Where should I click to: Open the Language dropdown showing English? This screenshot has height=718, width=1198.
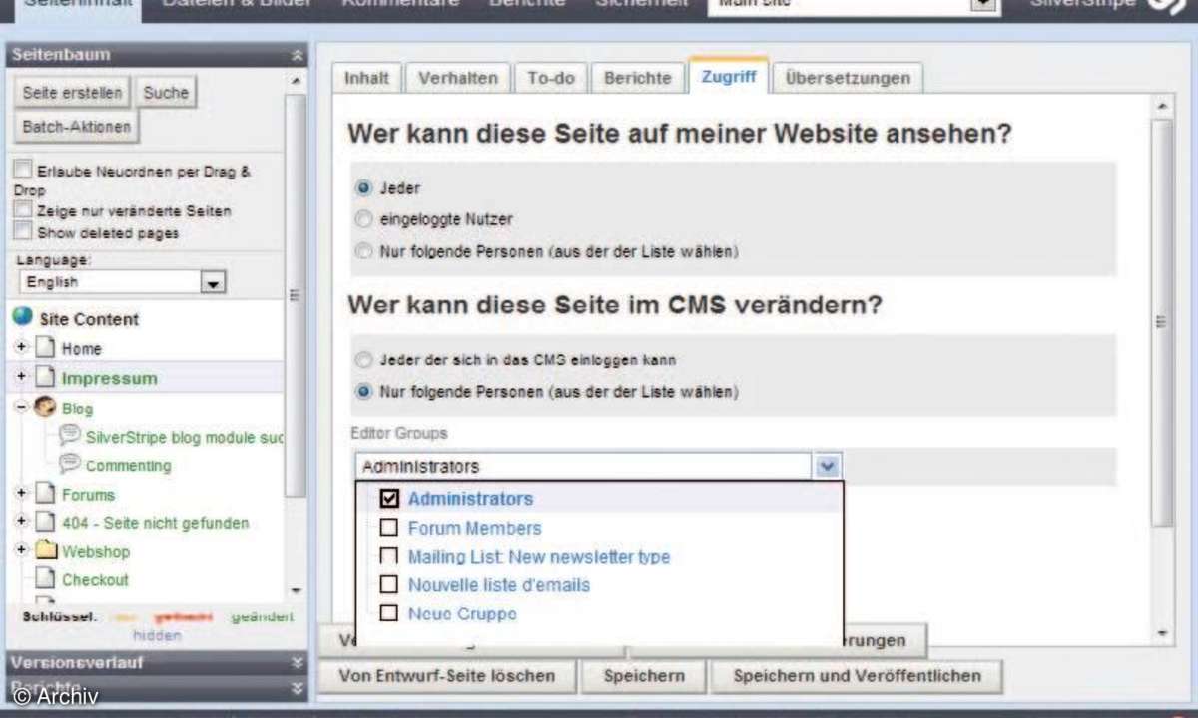(212, 282)
